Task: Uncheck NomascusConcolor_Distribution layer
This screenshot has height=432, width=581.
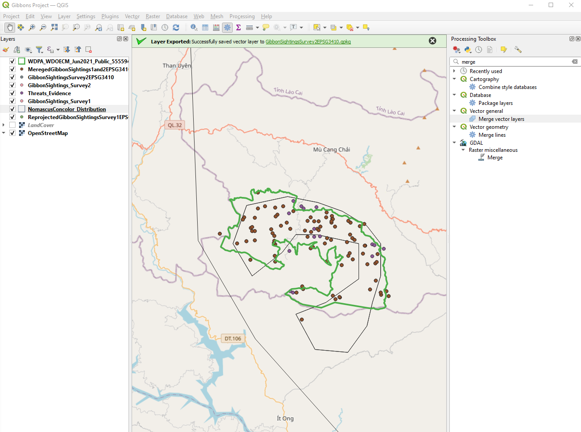Action: tap(12, 109)
